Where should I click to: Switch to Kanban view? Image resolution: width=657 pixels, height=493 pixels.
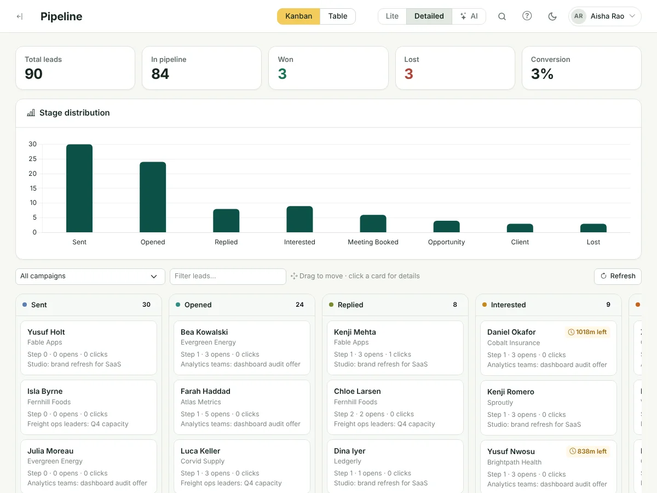[x=298, y=16]
